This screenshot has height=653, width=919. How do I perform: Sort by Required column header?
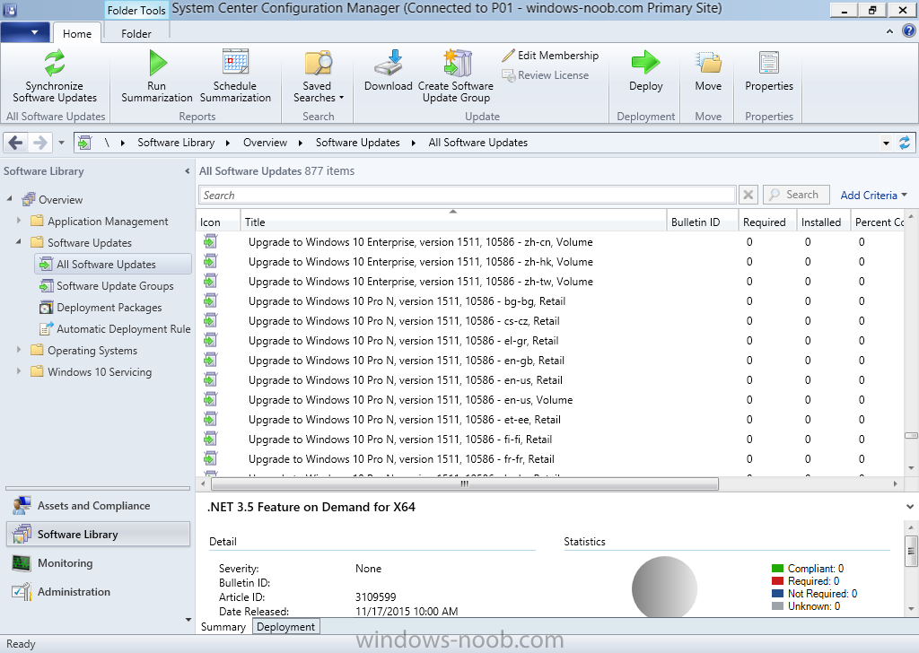(767, 222)
